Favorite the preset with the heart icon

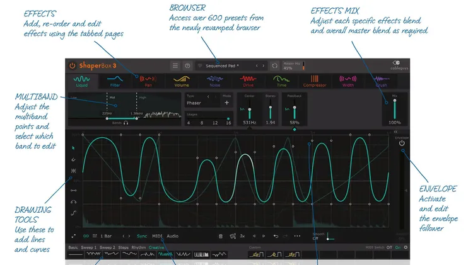200,65
